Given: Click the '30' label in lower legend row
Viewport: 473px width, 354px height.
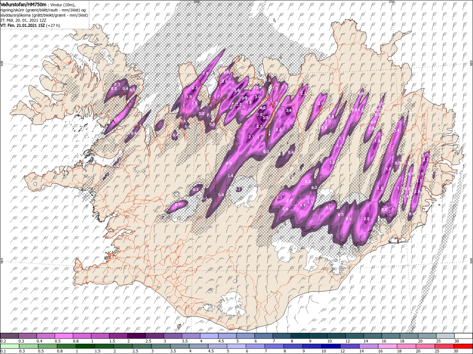Looking at the screenshot, I should [x=456, y=351].
